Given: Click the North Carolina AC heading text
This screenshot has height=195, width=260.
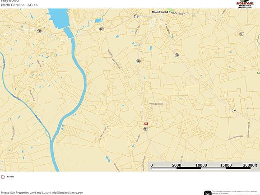Looking at the screenshot, I should tap(19, 5).
